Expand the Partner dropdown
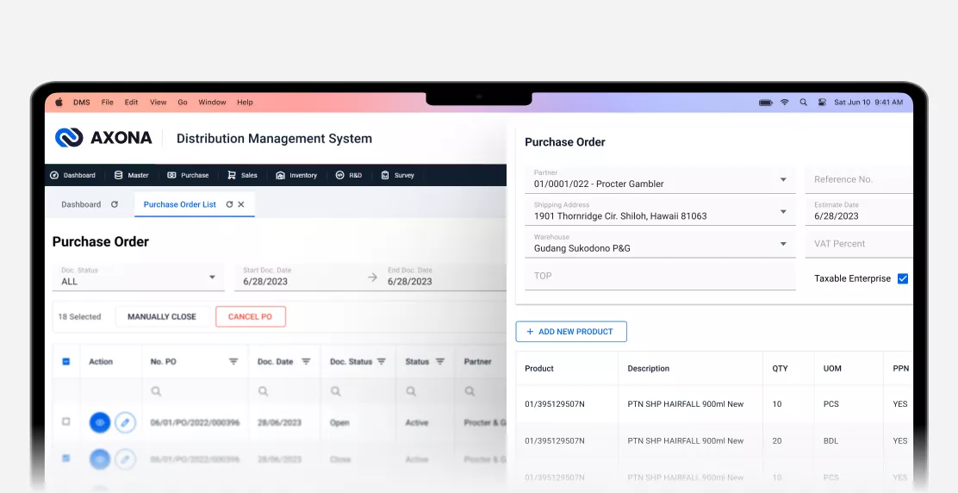Image resolution: width=958 pixels, height=493 pixels. [783, 179]
